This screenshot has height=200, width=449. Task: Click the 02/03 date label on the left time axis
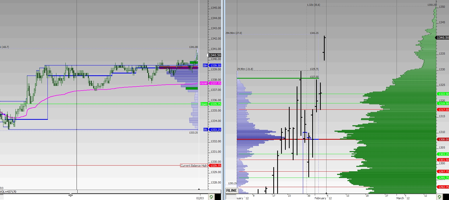[x=200, y=198]
